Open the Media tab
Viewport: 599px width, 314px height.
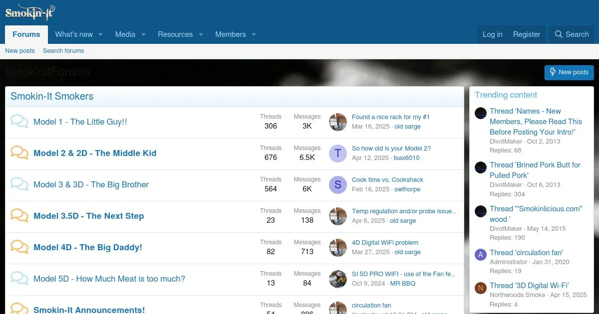125,34
